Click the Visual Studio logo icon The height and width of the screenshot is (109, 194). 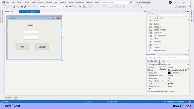point(3,2)
